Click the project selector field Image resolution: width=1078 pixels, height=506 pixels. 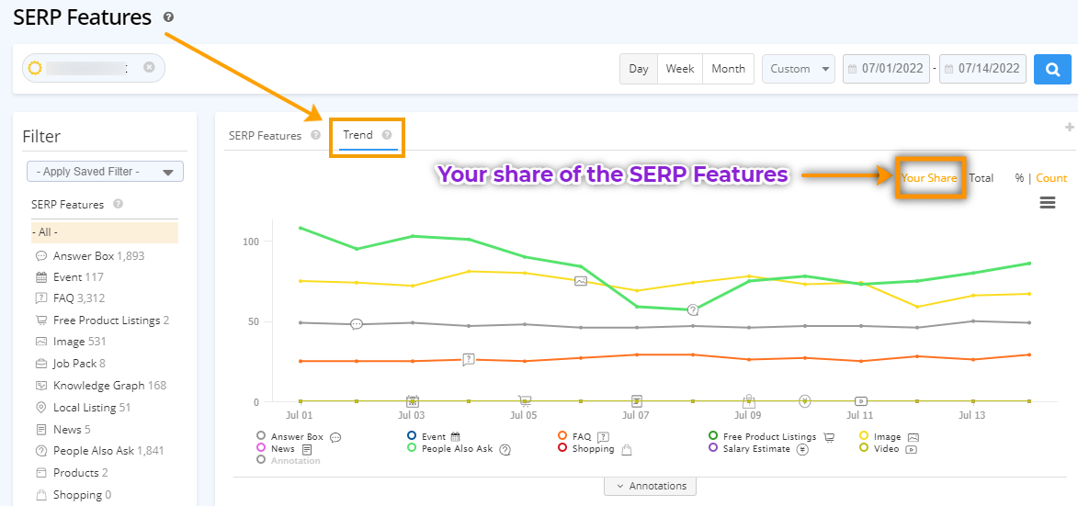point(94,67)
